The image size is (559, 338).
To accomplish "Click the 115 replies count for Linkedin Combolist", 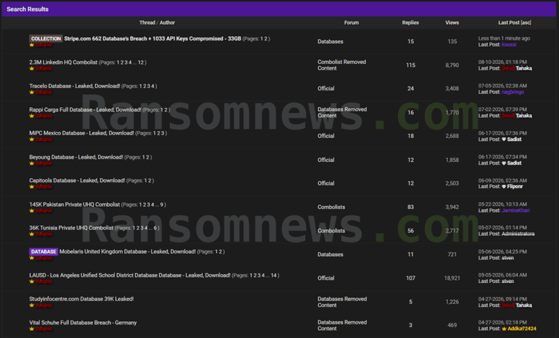I will (411, 65).
